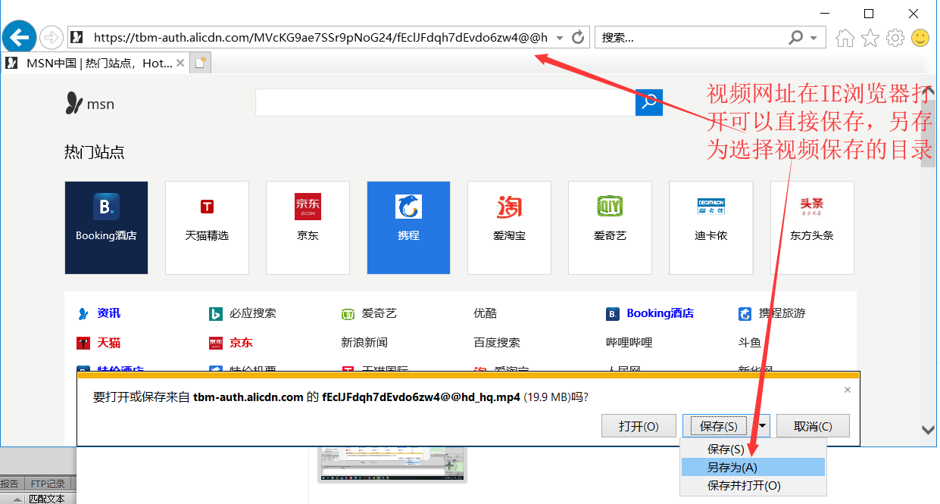The height and width of the screenshot is (504, 940).
Task: Open the Booking酒店 site tile
Action: point(106,227)
